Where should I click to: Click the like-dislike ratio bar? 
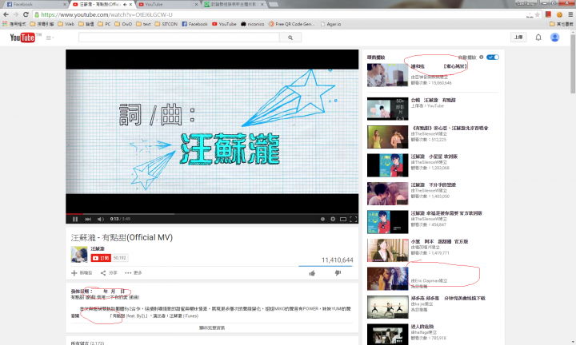pos(326,266)
